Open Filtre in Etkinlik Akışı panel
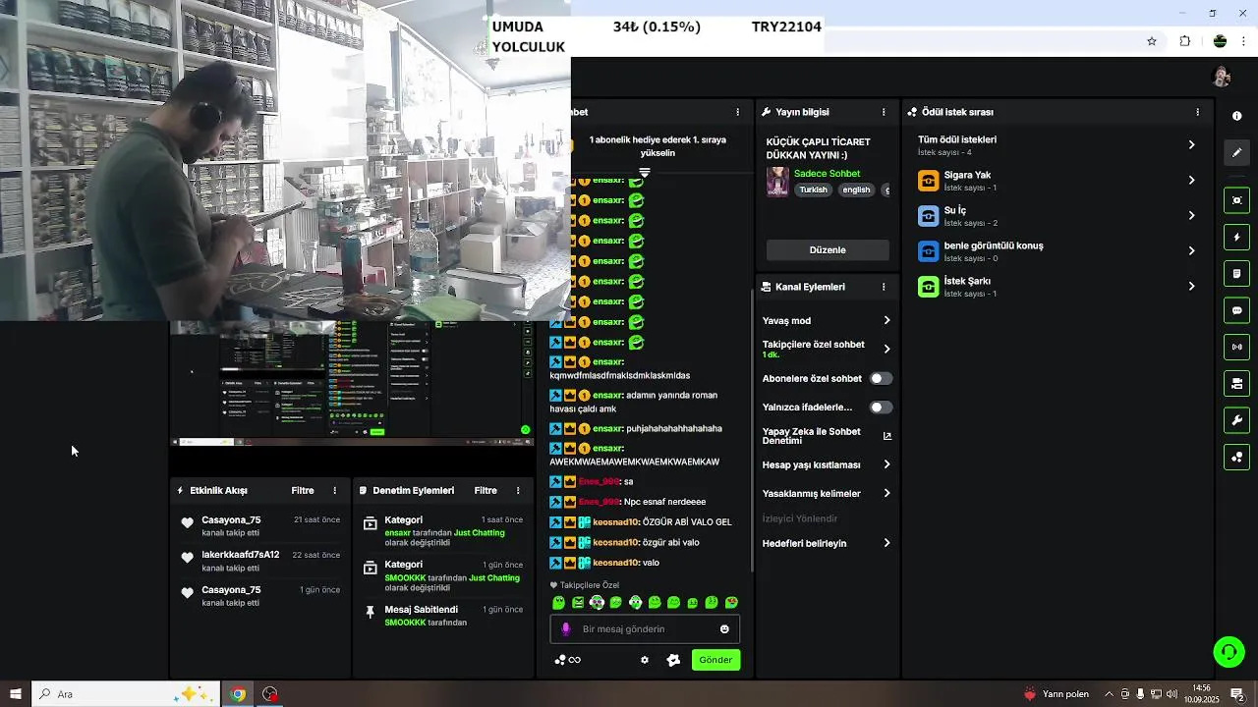The height and width of the screenshot is (707, 1258). pos(303,490)
